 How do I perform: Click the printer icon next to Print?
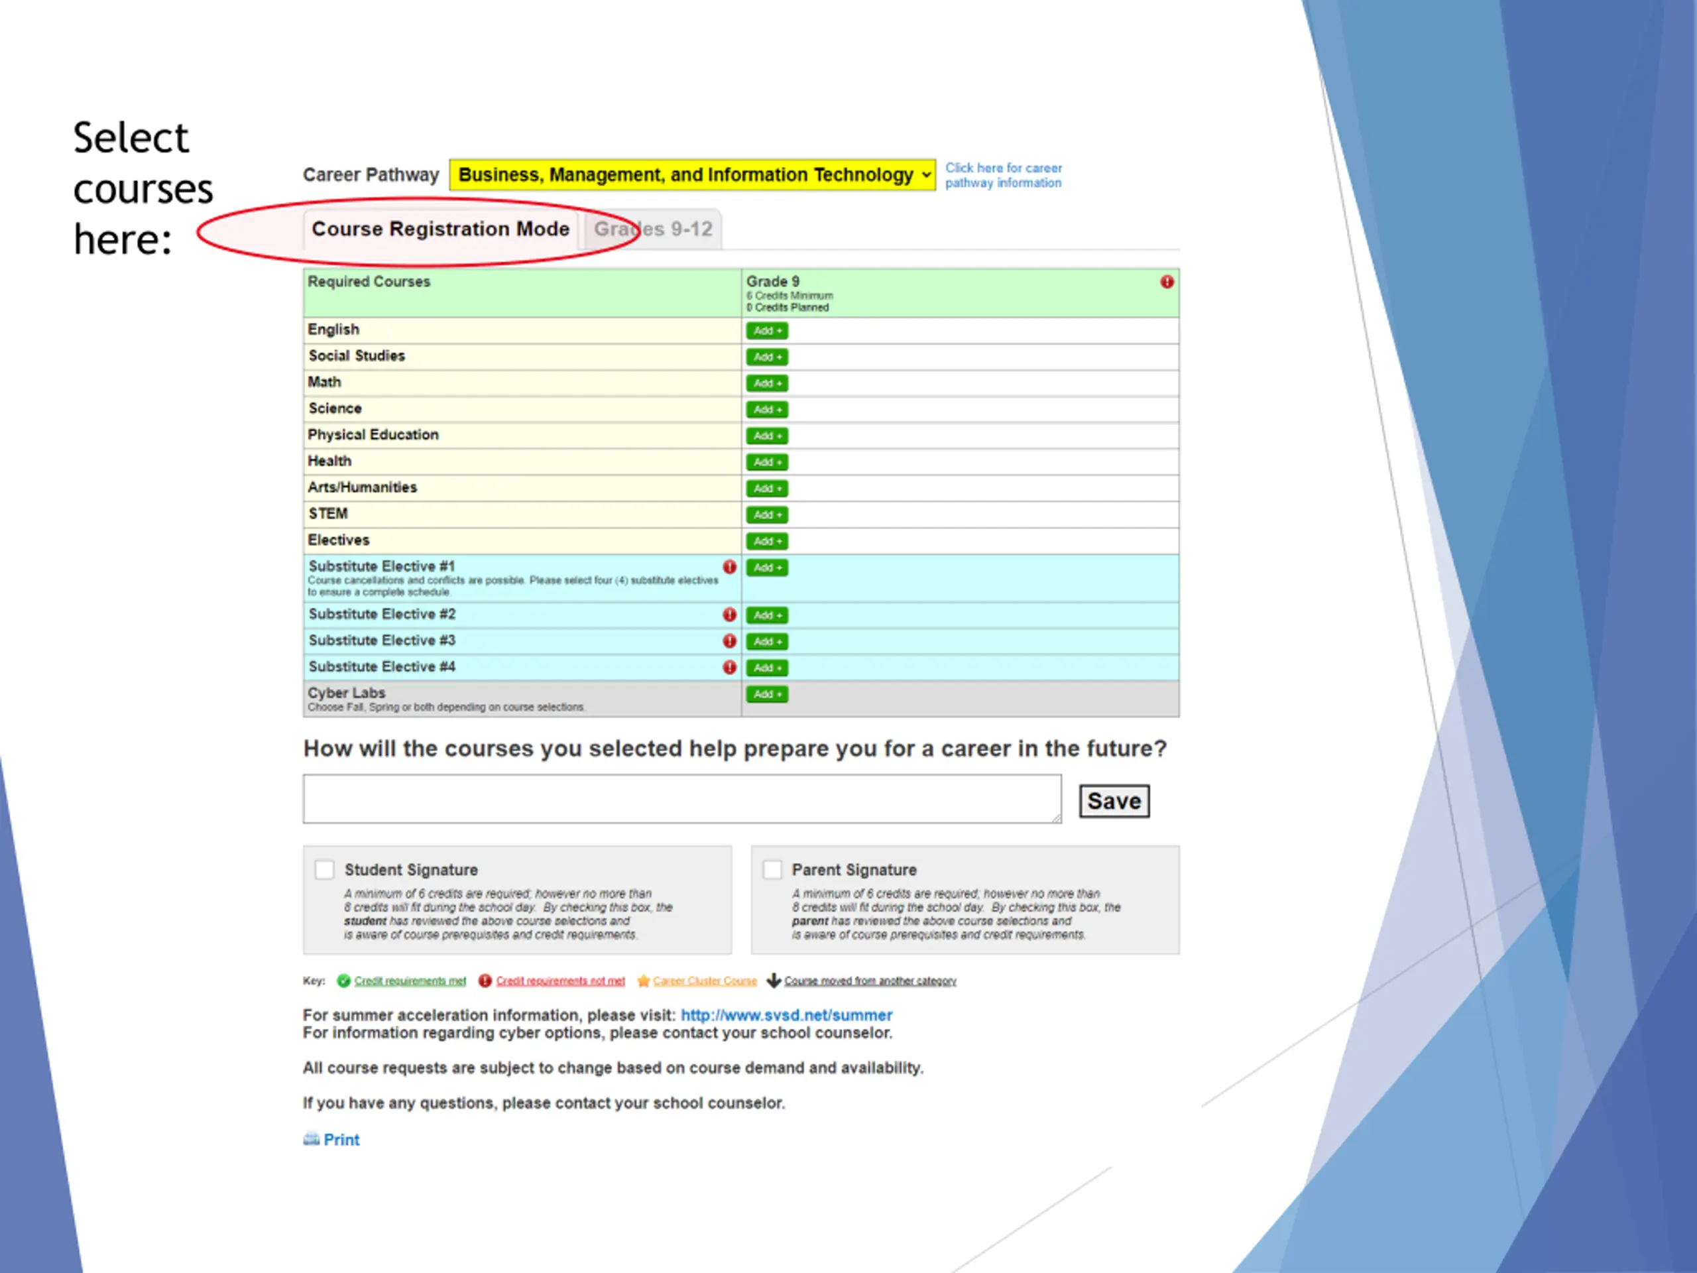click(311, 1138)
